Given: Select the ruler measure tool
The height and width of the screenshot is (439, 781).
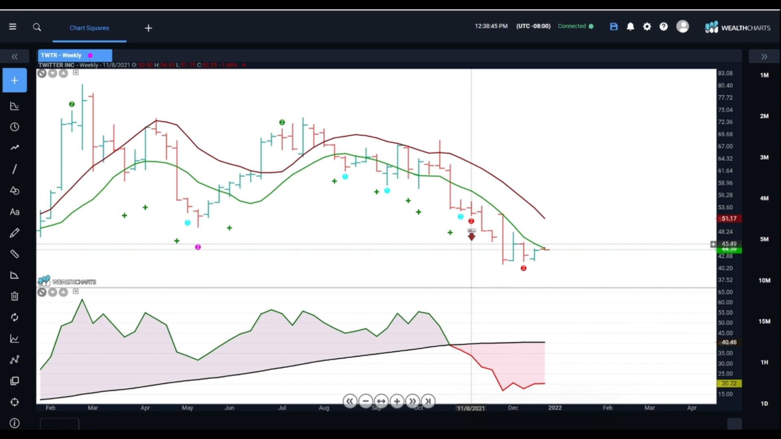Looking at the screenshot, I should (15, 254).
